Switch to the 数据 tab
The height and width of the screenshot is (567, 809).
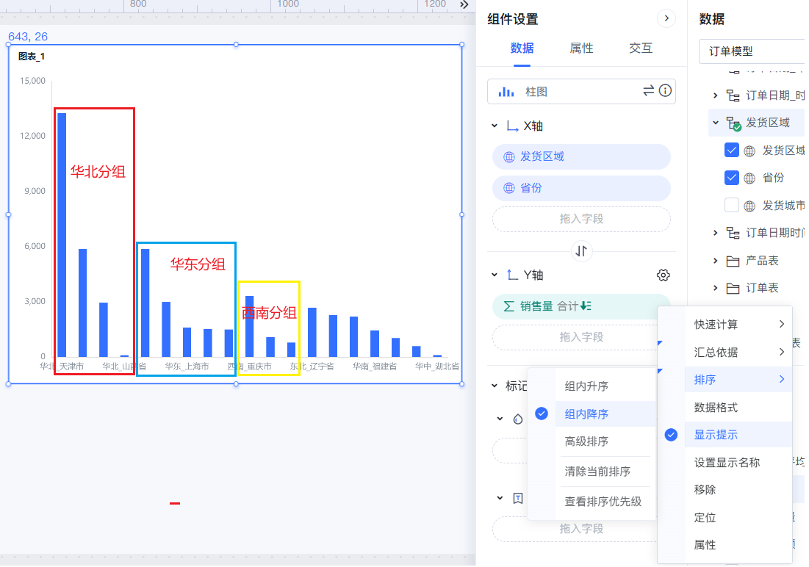point(522,48)
